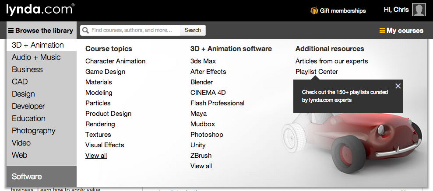The height and width of the screenshot is (191, 433).
Task: Click View all under 3D + Animation software
Action: (201, 166)
